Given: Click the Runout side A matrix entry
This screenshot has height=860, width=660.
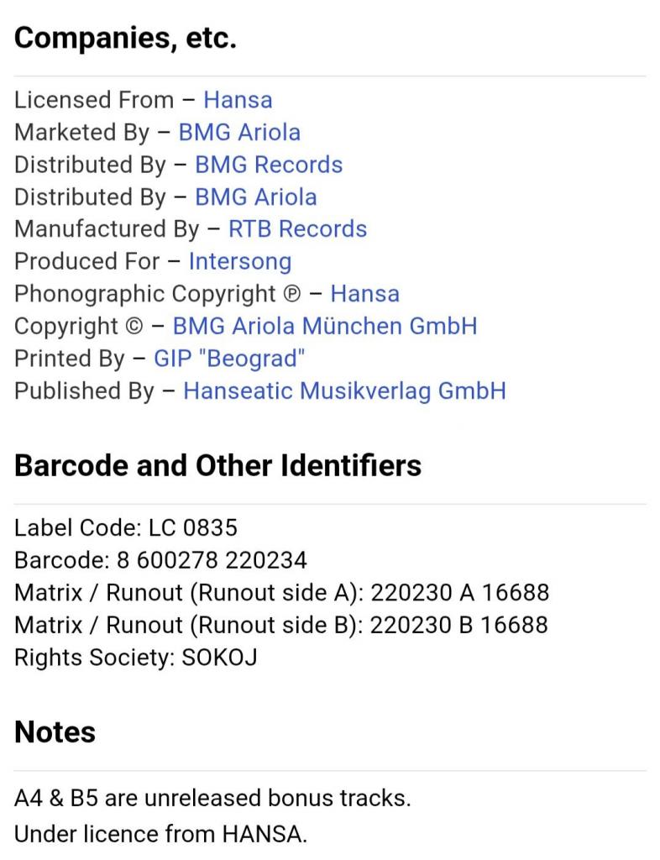Looking at the screenshot, I should coord(281,592).
